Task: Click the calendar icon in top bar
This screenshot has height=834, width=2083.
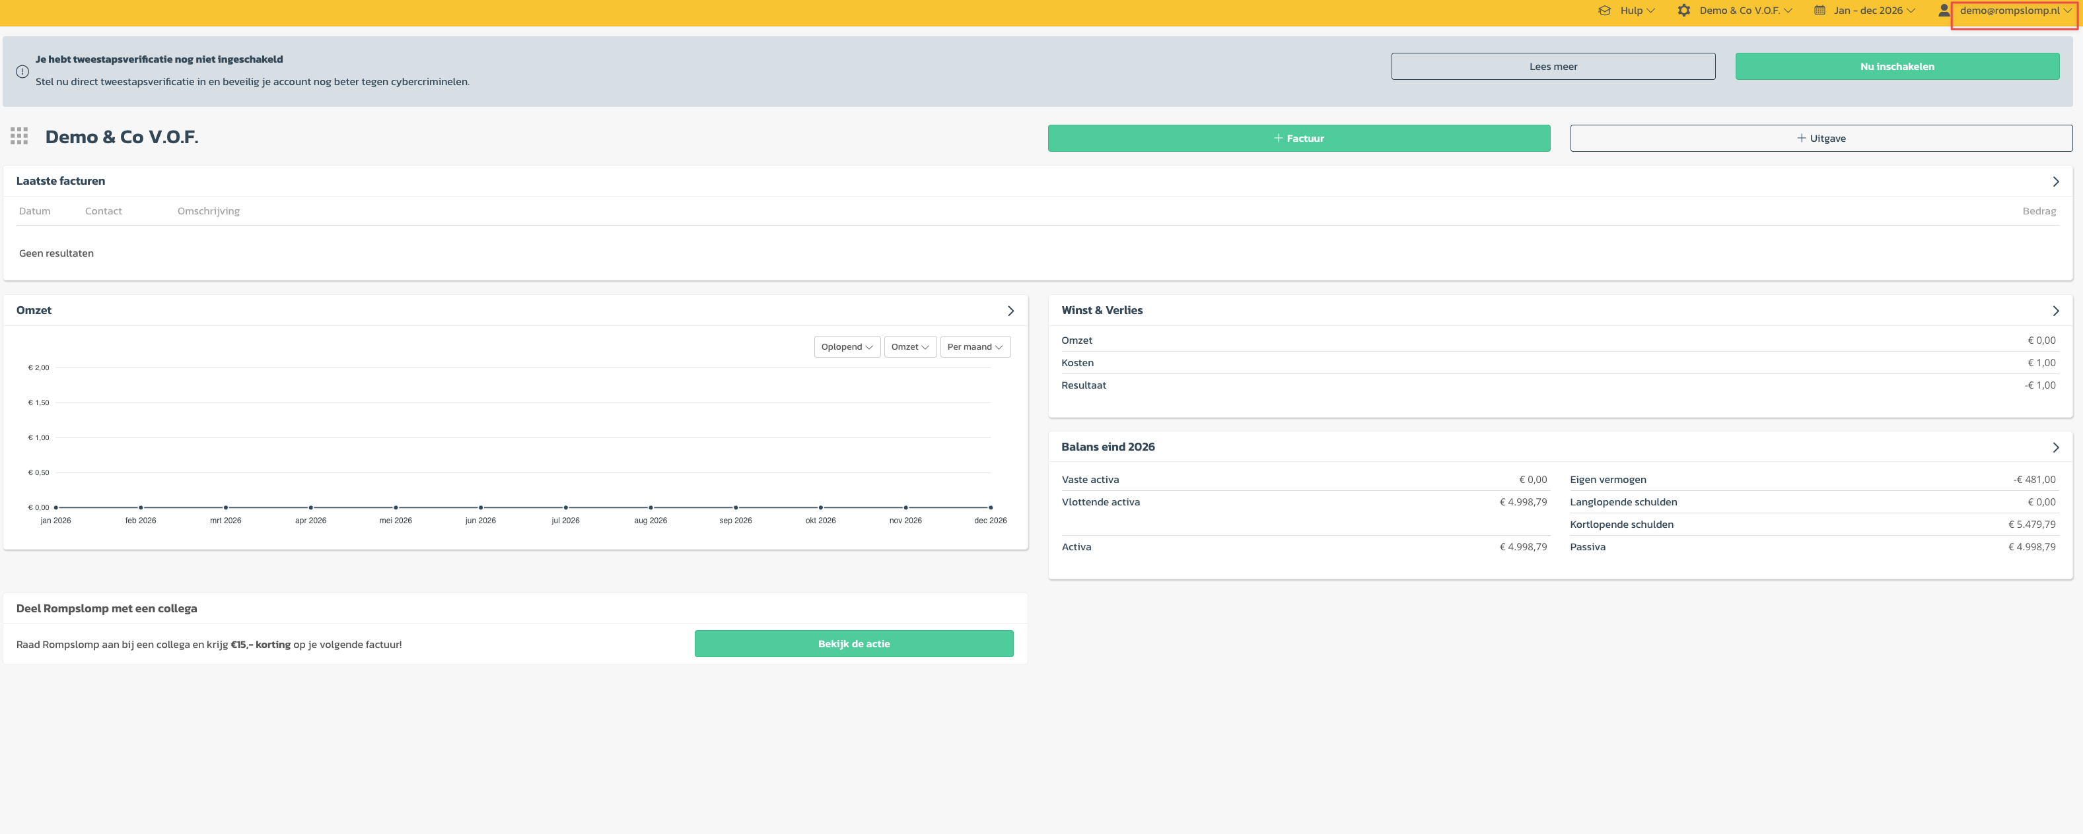Action: click(x=1819, y=11)
